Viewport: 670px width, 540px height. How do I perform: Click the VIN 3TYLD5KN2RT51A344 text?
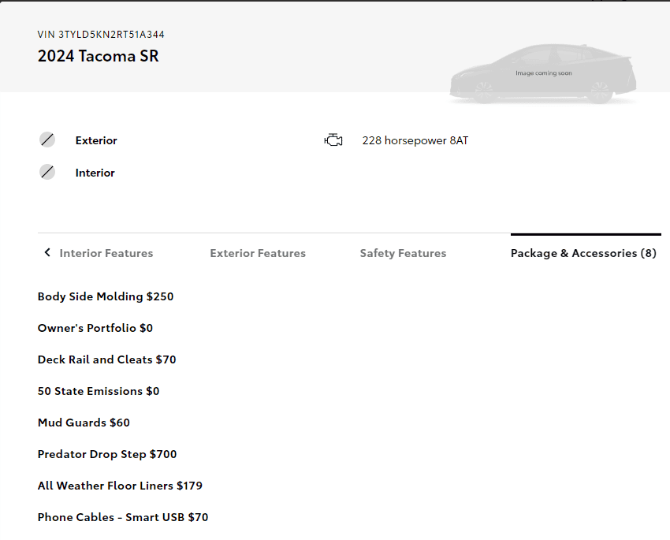pos(101,35)
